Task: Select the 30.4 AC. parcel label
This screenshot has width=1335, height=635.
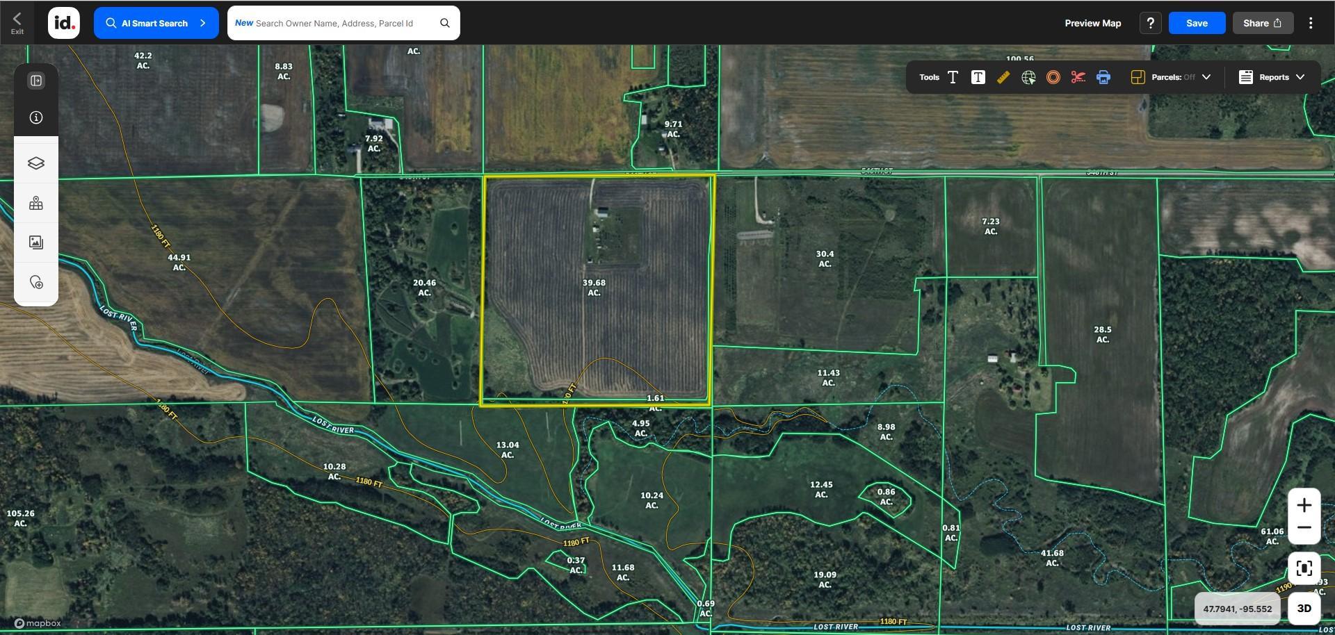Action: click(825, 258)
